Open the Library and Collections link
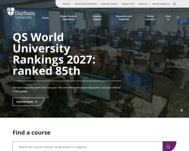The width and height of the screenshot is (189, 151). click(86, 4)
